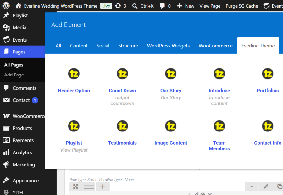Click the Analytics bar chart icon
The width and height of the screenshot is (283, 195).
(x=6, y=152)
